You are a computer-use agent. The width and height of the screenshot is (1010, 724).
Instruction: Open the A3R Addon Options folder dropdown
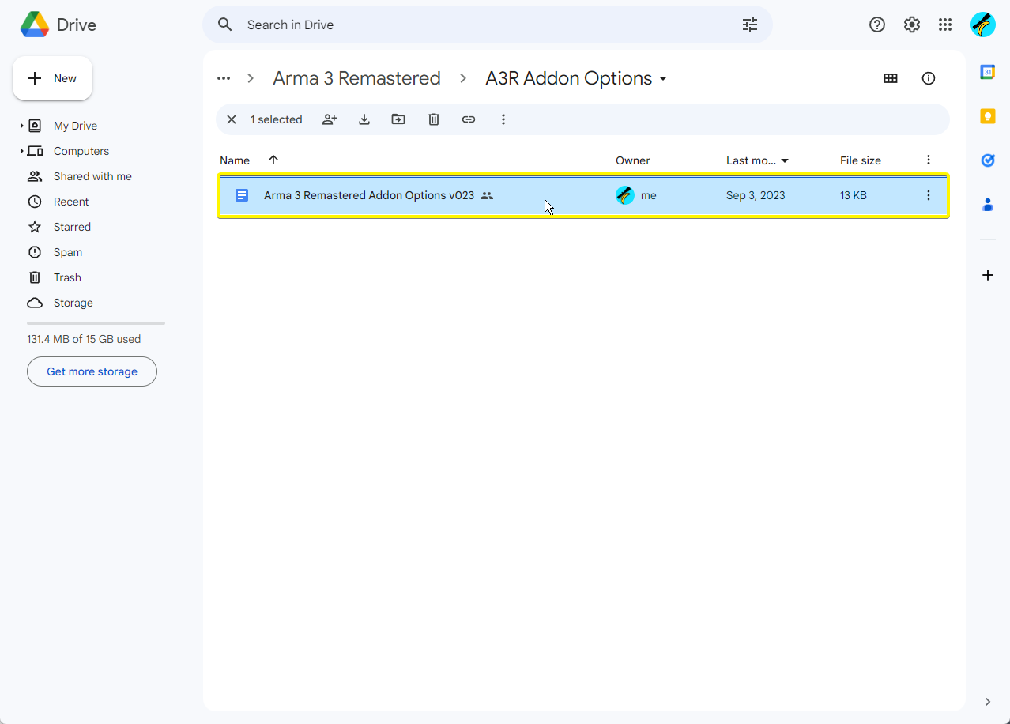tap(663, 78)
